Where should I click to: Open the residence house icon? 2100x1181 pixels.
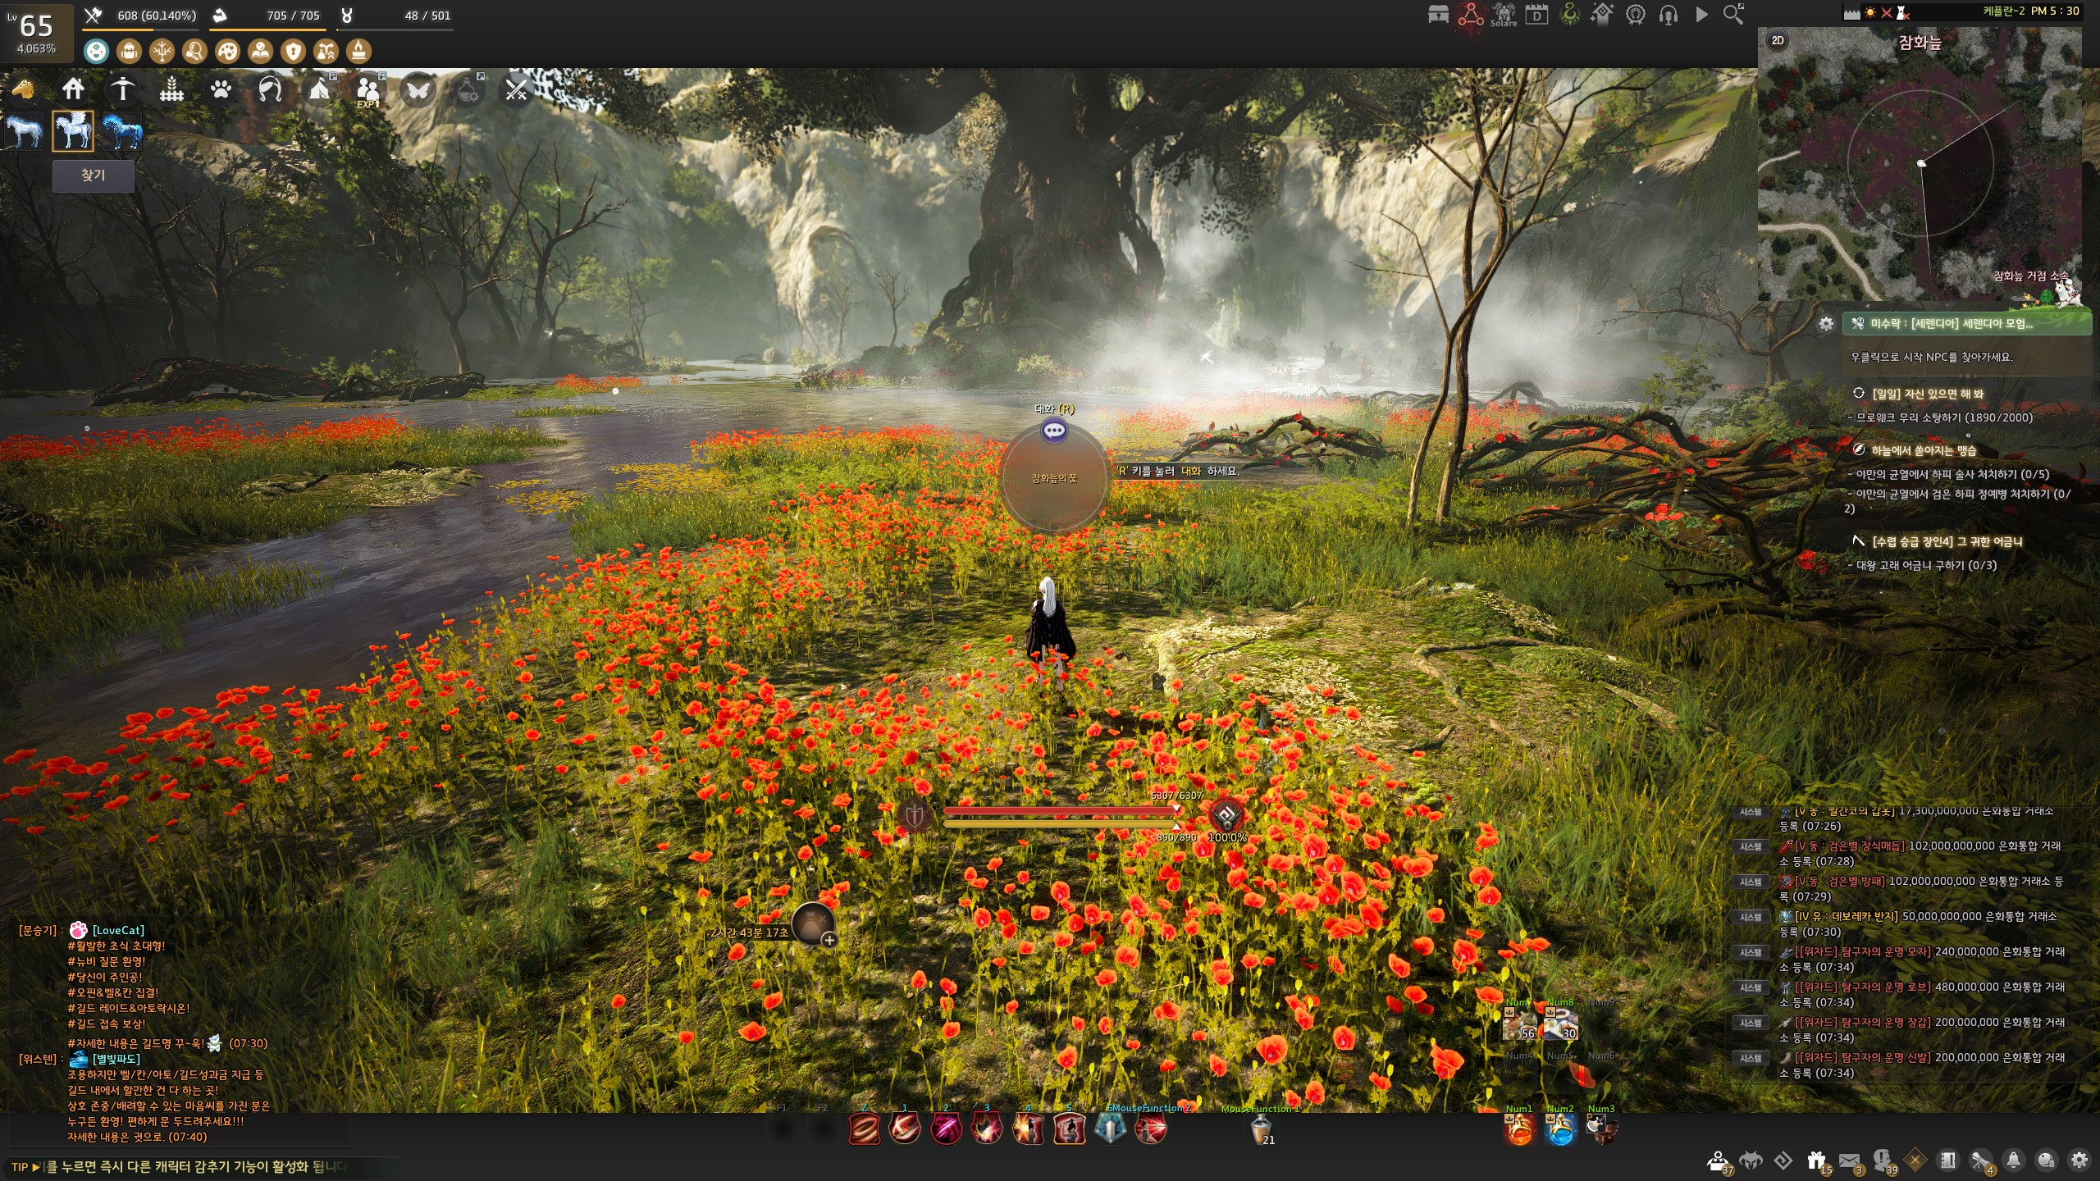73,89
